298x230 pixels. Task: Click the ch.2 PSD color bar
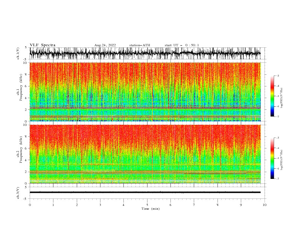(x=272, y=158)
